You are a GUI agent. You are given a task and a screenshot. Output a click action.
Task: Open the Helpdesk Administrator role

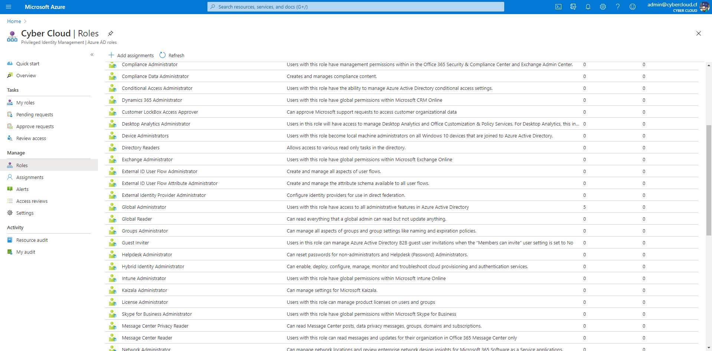[x=147, y=254]
